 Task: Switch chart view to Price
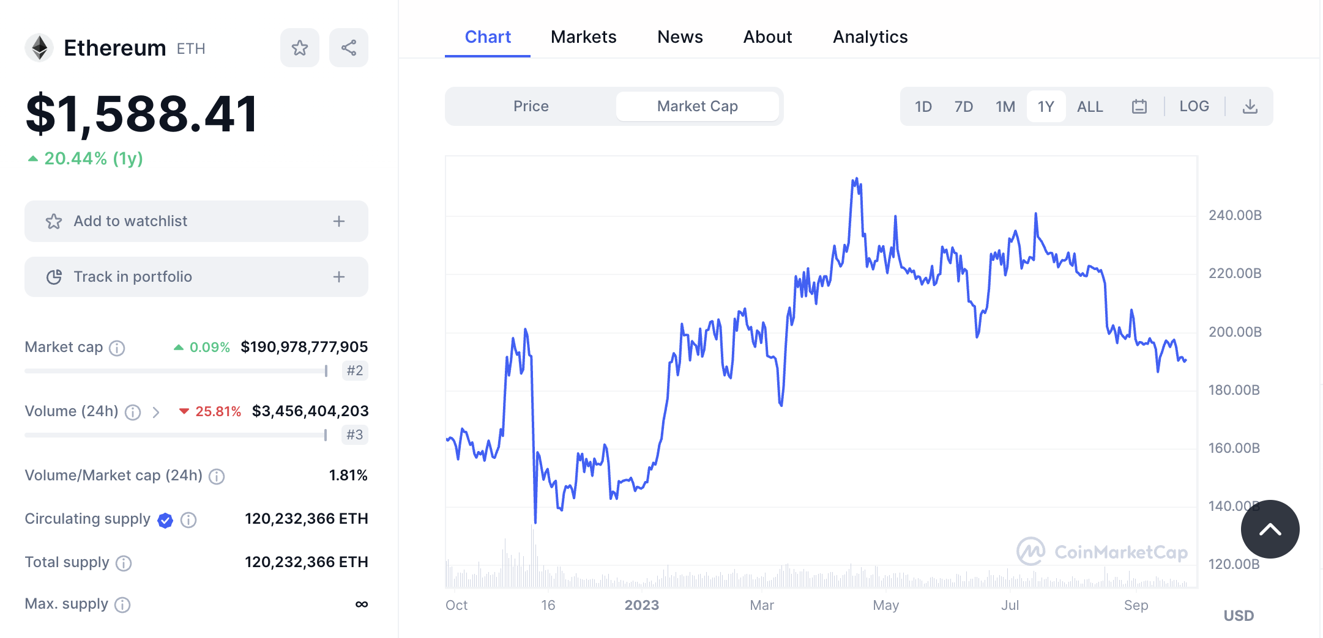[531, 106]
